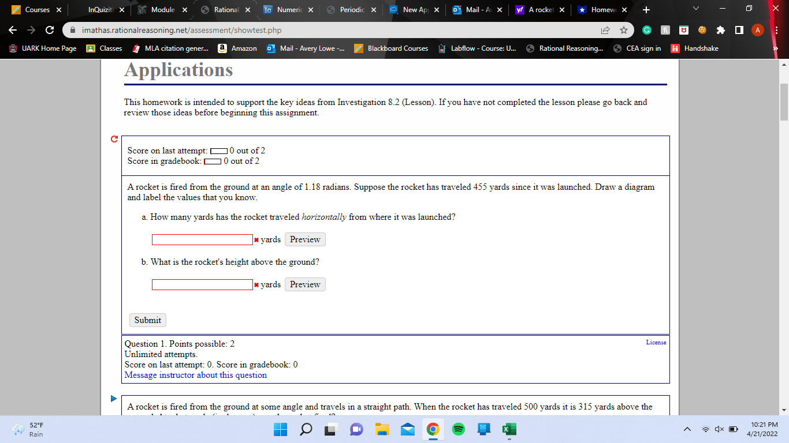
Task: Open Spotify from the taskbar
Action: tap(458, 430)
